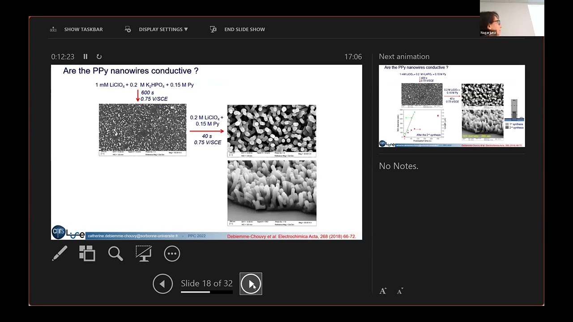The width and height of the screenshot is (573, 322).
Task: Restart the presentation timer
Action: click(x=99, y=56)
